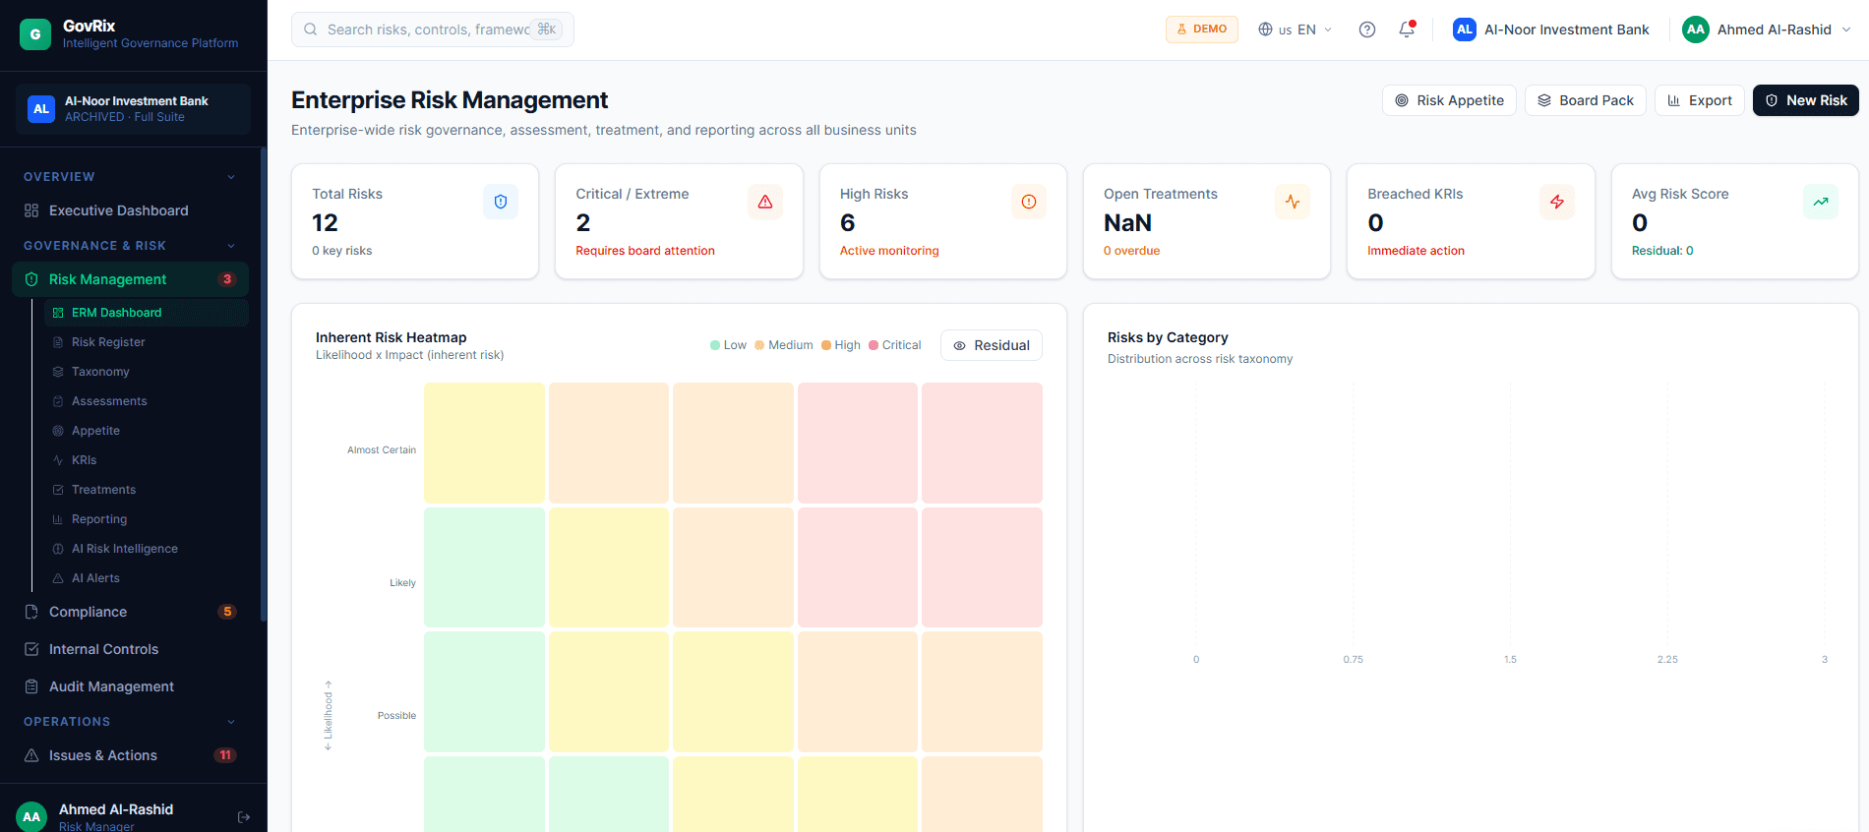Collapse the Risk Management submenu
The image size is (1869, 832).
pyautogui.click(x=130, y=279)
